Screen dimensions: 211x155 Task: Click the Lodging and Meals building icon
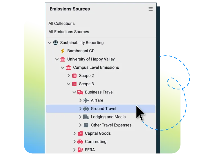point(86,117)
